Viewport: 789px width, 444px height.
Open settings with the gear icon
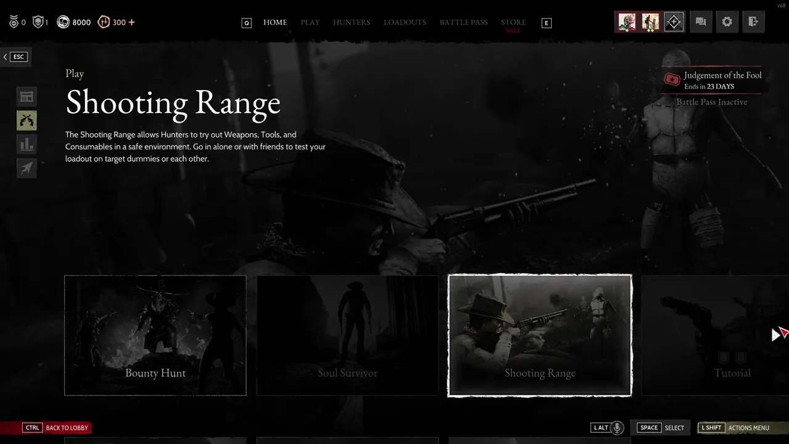tap(727, 22)
